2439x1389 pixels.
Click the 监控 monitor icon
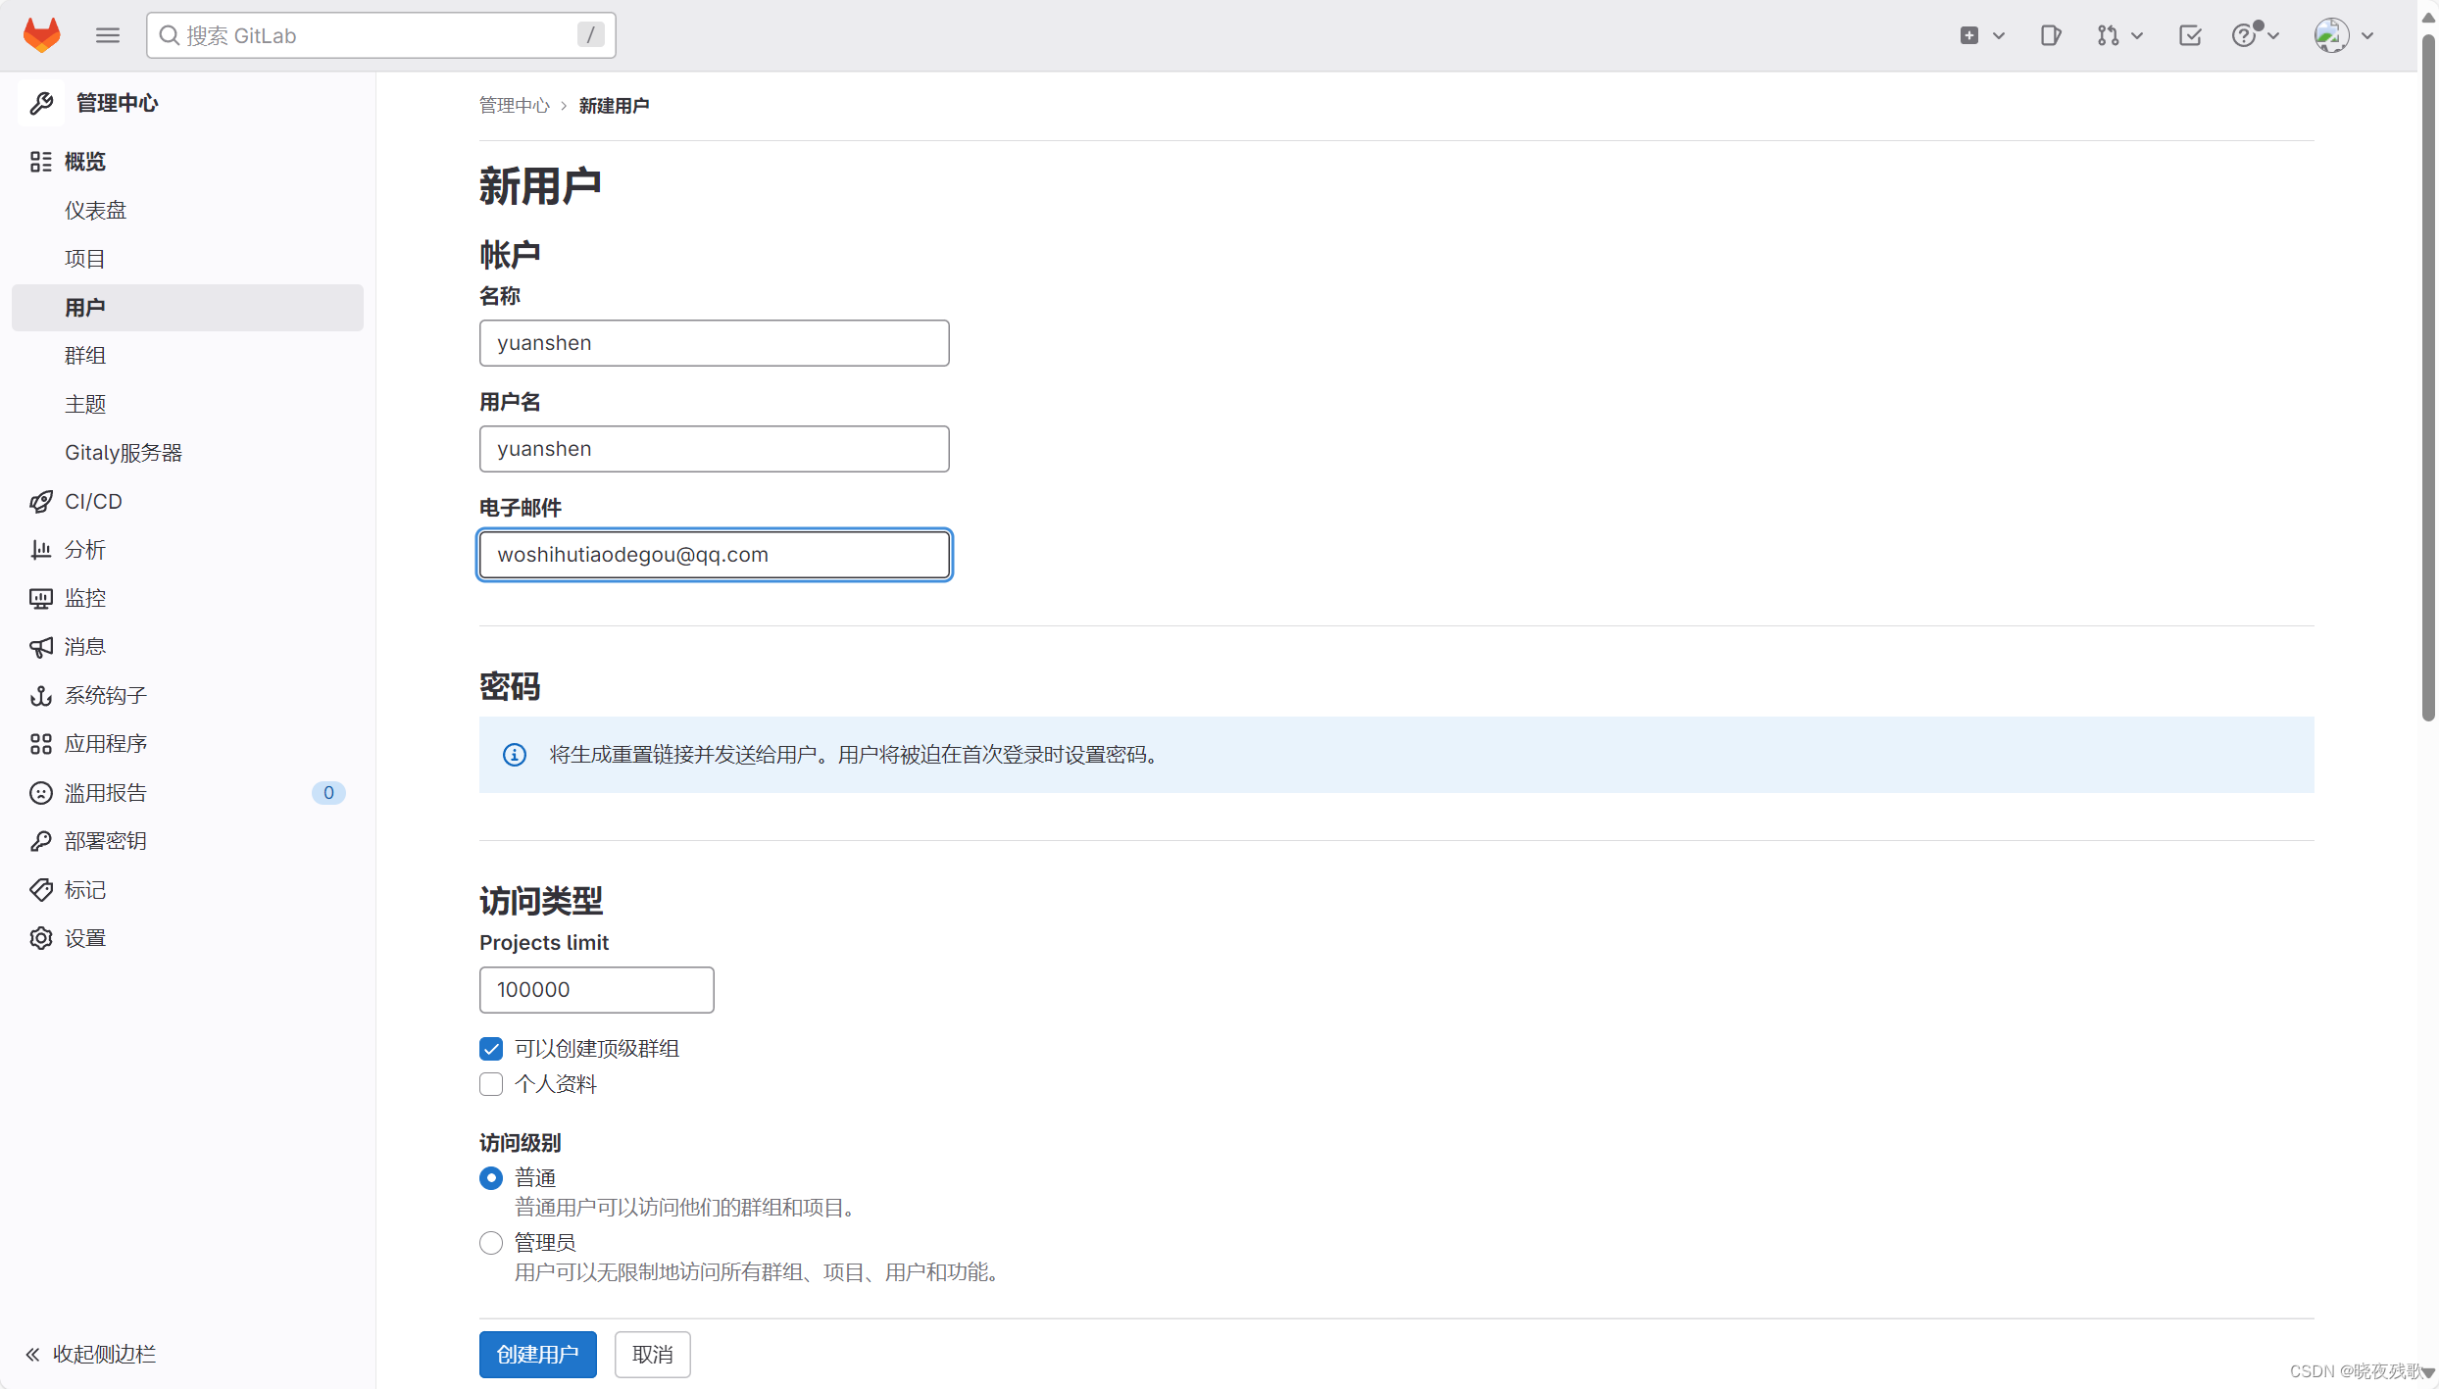(40, 599)
